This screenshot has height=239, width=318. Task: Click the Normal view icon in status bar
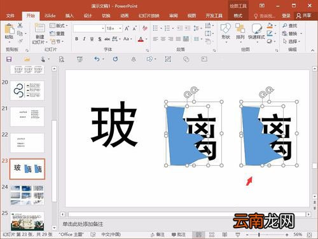(x=198, y=235)
